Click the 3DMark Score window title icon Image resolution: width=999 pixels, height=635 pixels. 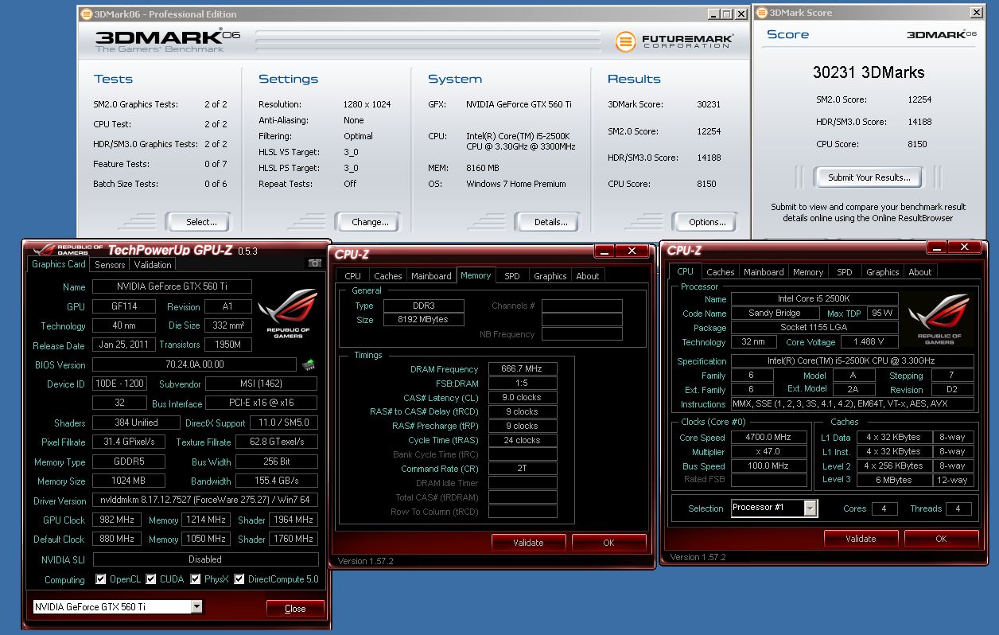tap(761, 13)
